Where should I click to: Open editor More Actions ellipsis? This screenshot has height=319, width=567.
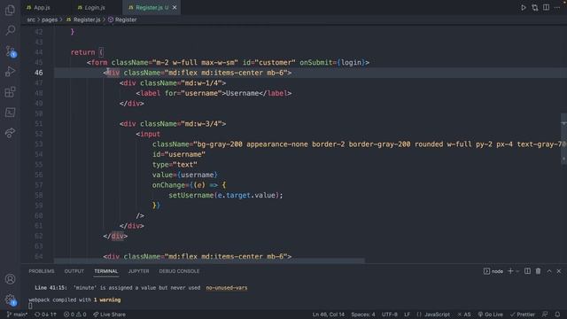click(557, 7)
